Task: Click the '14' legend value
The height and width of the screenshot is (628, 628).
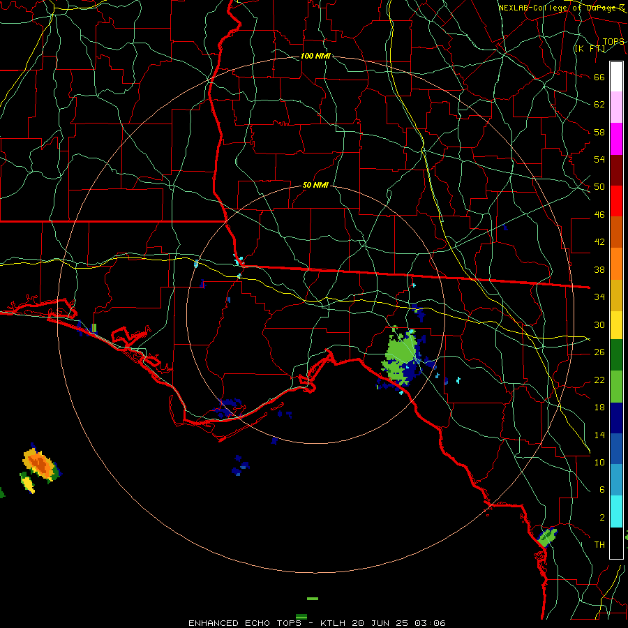Action: click(x=599, y=435)
